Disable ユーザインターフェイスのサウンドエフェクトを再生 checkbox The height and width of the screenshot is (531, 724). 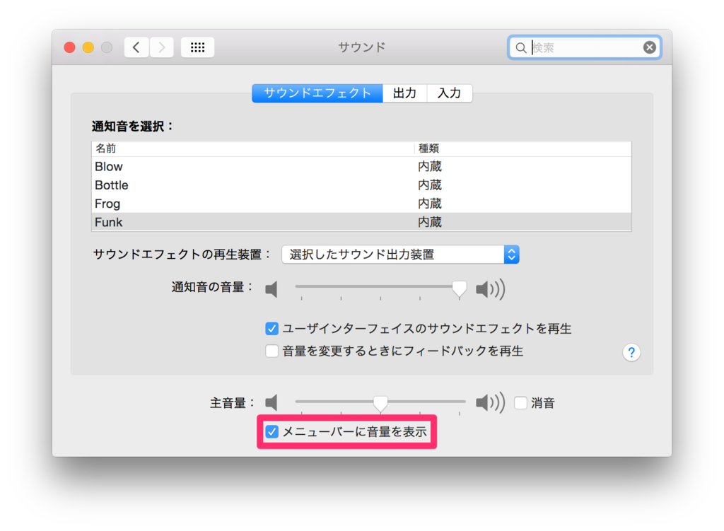pyautogui.click(x=272, y=328)
